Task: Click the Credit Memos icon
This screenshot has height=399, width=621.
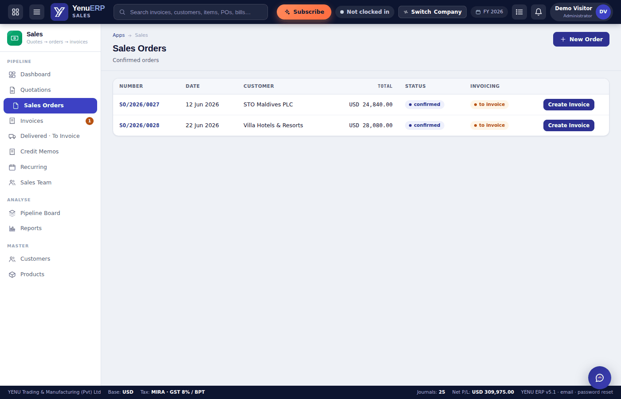Action: (x=12, y=152)
